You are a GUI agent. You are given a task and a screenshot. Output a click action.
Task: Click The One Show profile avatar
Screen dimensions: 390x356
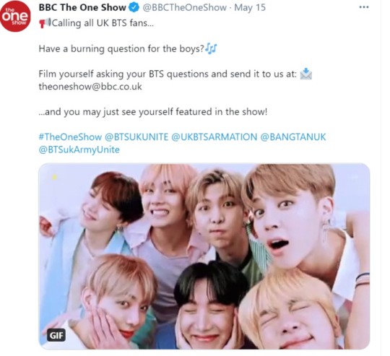coord(15,16)
